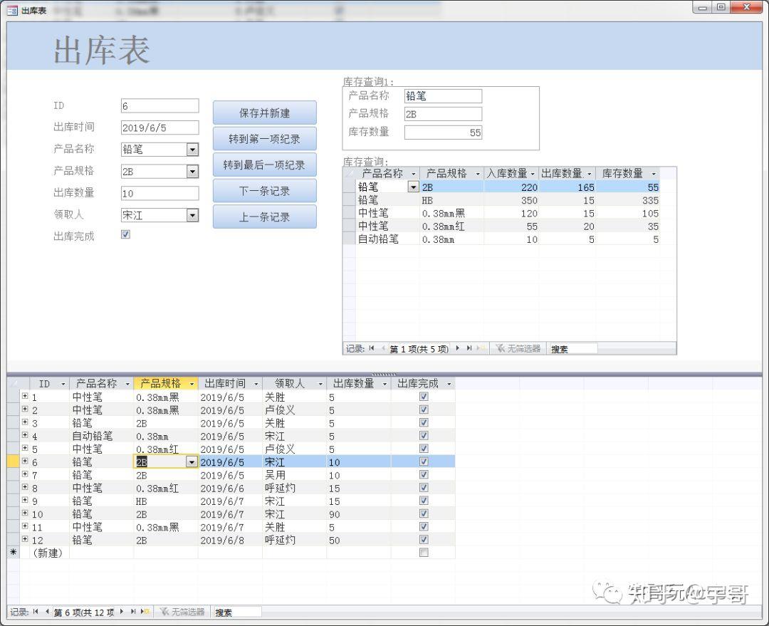
Task: Open 产品规格 cell dropdown in record 6 row
Action: point(192,461)
